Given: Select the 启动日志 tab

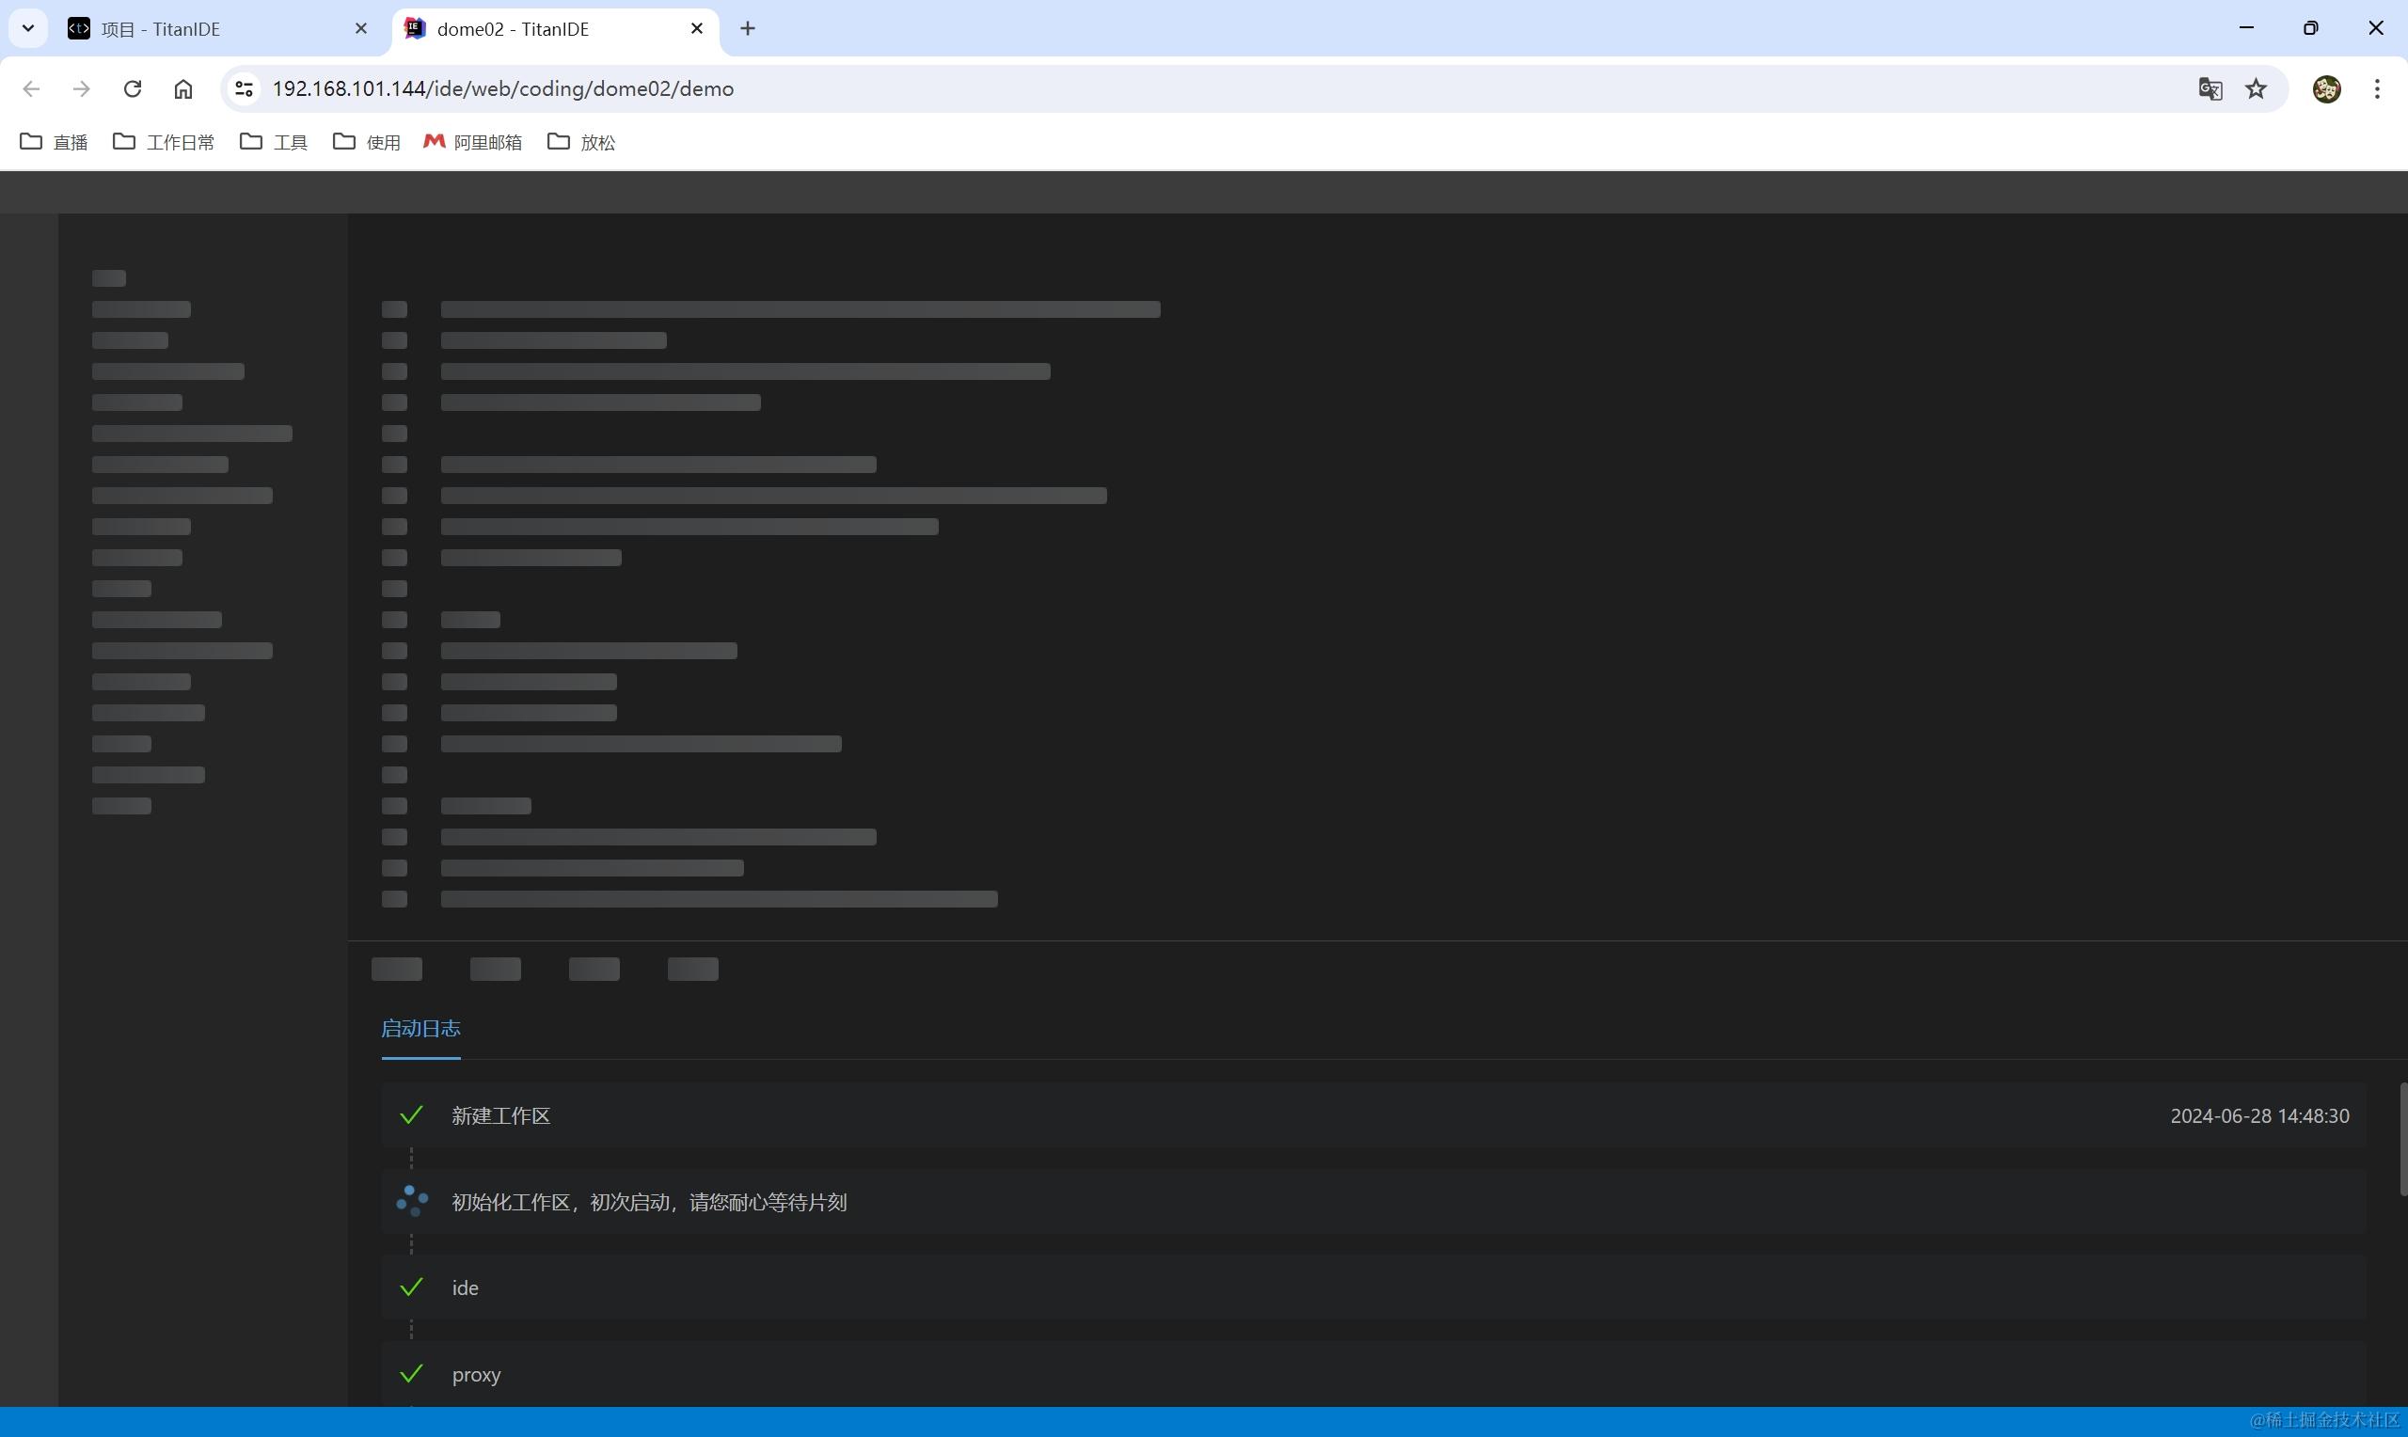Looking at the screenshot, I should pyautogui.click(x=420, y=1028).
